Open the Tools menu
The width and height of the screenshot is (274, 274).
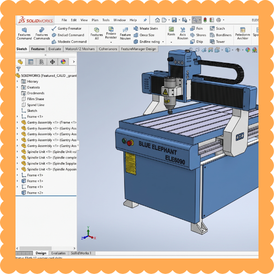point(106,20)
